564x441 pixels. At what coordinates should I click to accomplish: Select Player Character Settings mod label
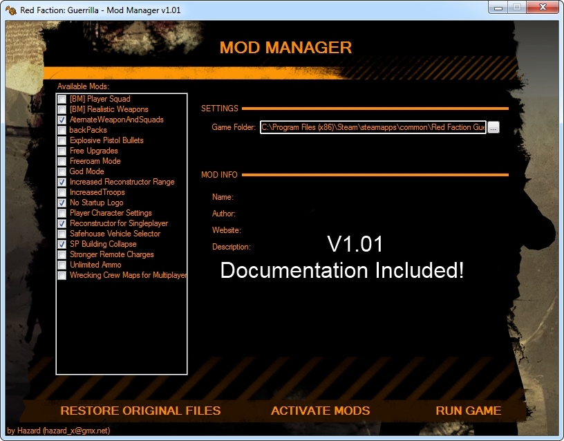click(x=111, y=213)
